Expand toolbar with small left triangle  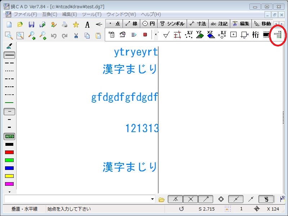coord(156,34)
